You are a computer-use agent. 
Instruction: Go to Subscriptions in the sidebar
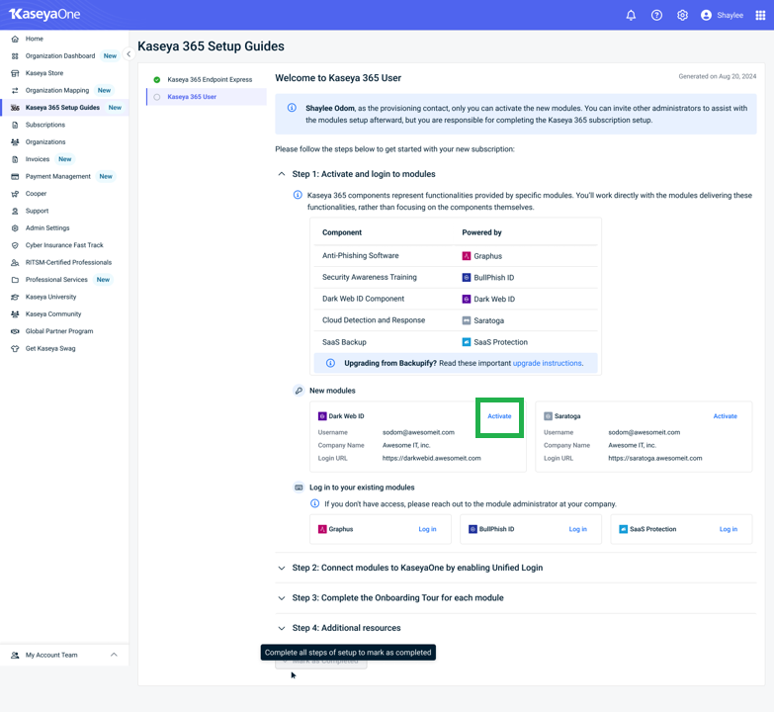pos(45,125)
